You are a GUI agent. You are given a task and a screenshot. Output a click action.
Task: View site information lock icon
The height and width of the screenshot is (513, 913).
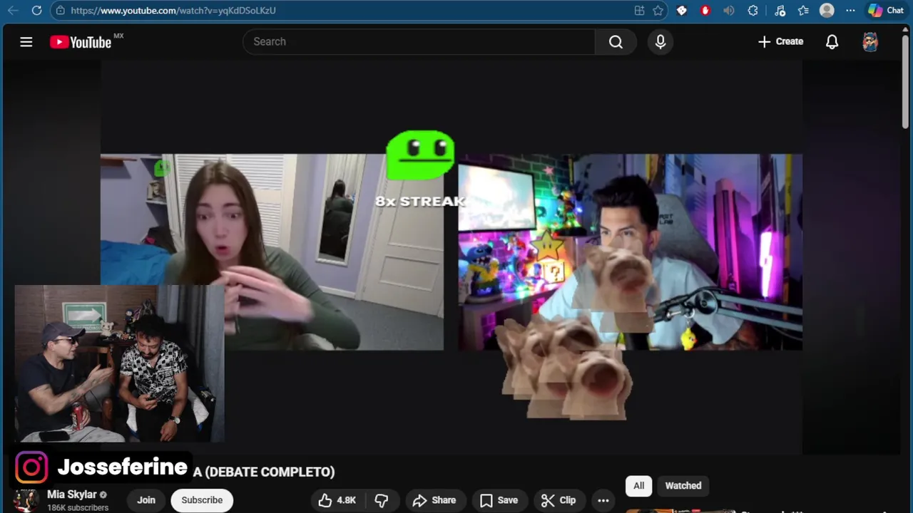click(x=61, y=11)
